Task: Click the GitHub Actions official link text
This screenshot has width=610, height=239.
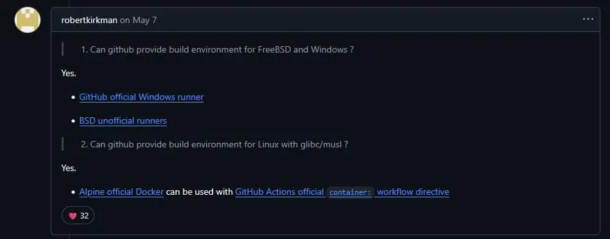Action: [279, 192]
